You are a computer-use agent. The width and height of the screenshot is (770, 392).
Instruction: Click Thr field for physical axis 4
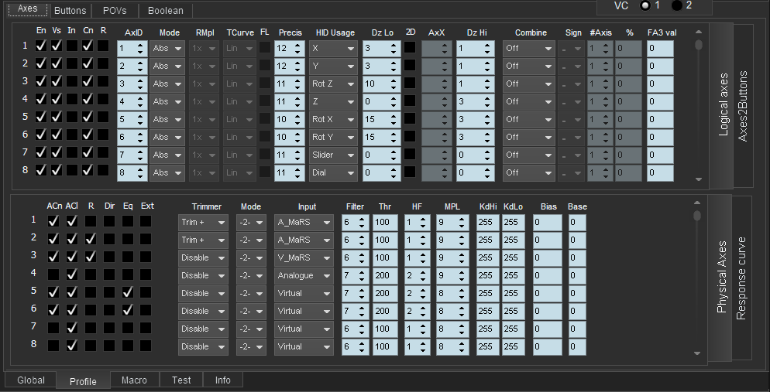pyautogui.click(x=385, y=275)
